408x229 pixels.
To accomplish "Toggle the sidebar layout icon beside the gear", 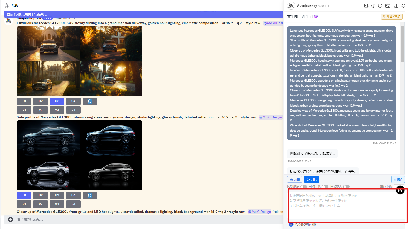I will click(x=396, y=6).
